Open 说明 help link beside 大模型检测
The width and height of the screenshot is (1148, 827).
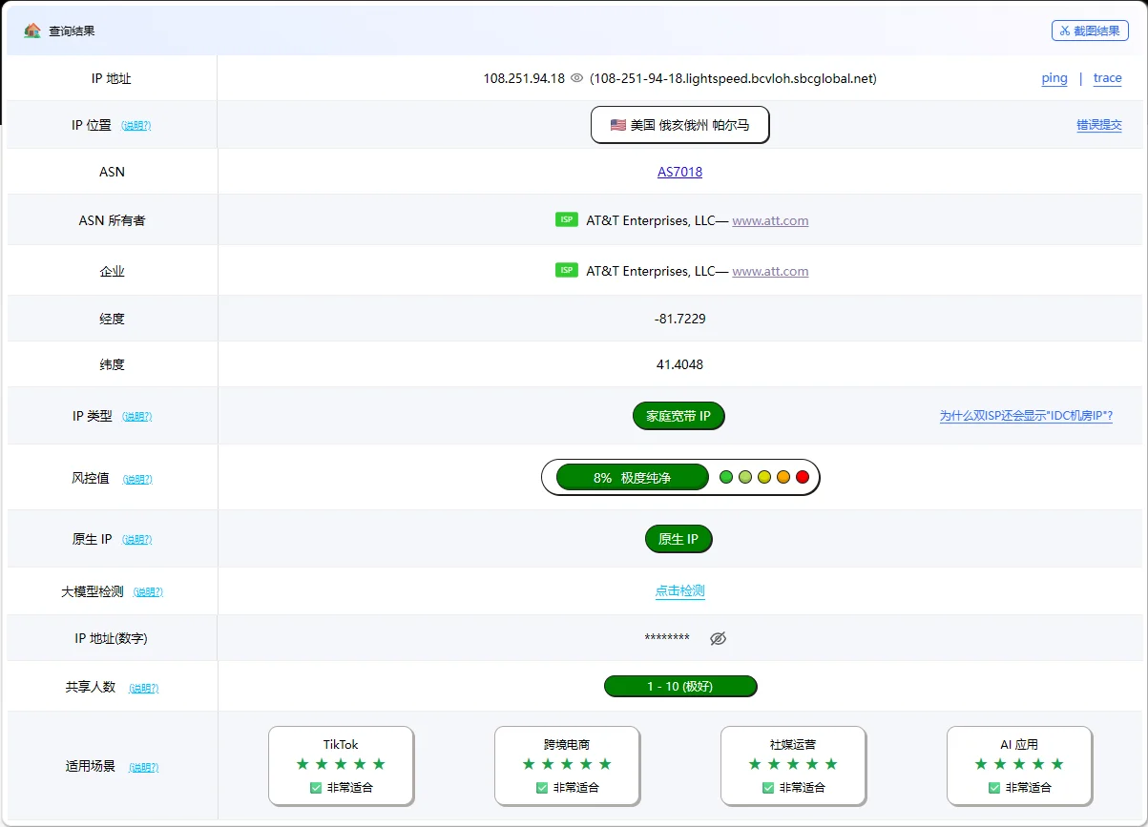tap(148, 592)
